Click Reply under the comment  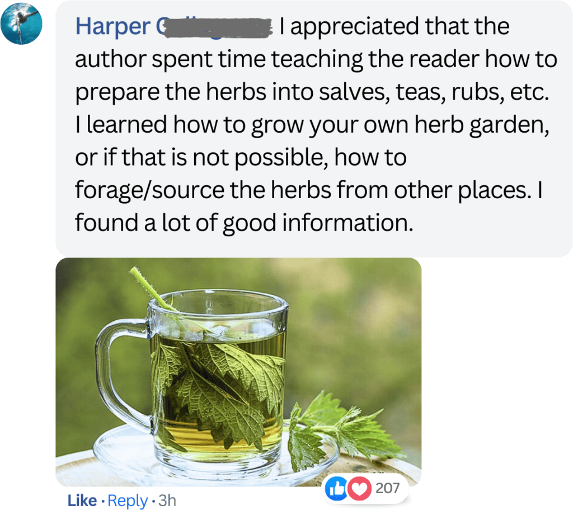pyautogui.click(x=128, y=501)
